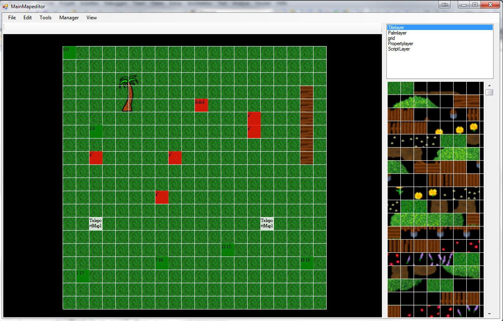The width and height of the screenshot is (503, 321).
Task: Select the red tile labeled dsd:d
Action: click(201, 105)
